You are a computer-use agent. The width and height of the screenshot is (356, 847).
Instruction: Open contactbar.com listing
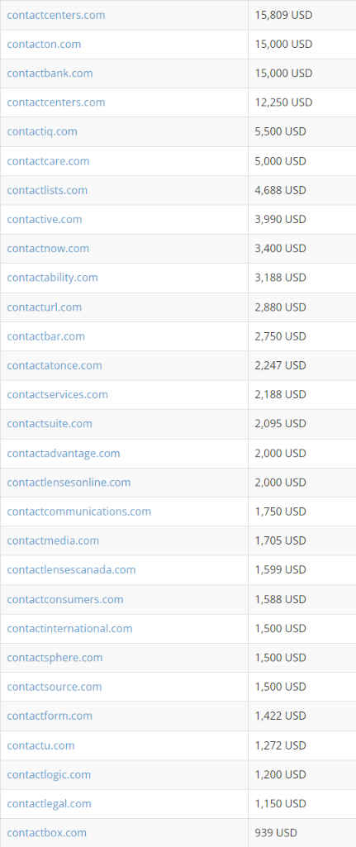point(46,336)
